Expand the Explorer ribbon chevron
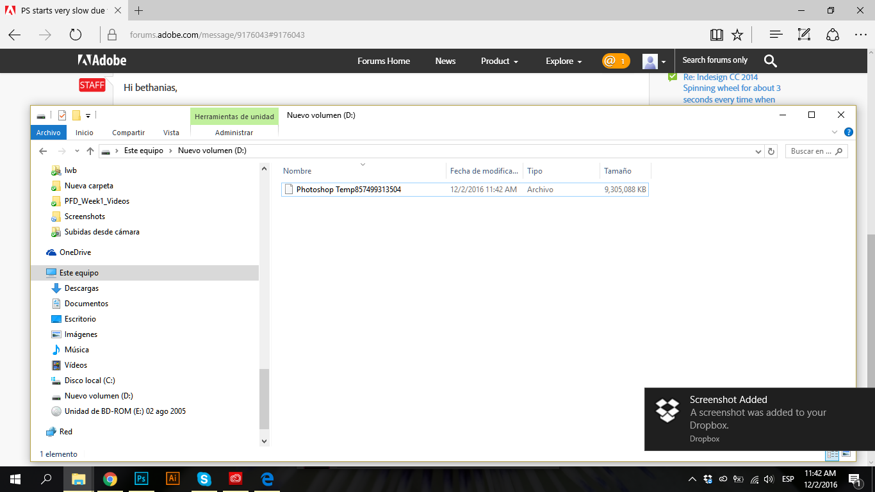This screenshot has width=875, height=492. coord(835,133)
